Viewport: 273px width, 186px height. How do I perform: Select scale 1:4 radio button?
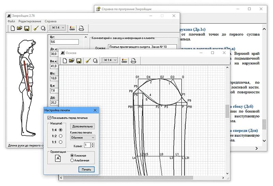point(61,130)
